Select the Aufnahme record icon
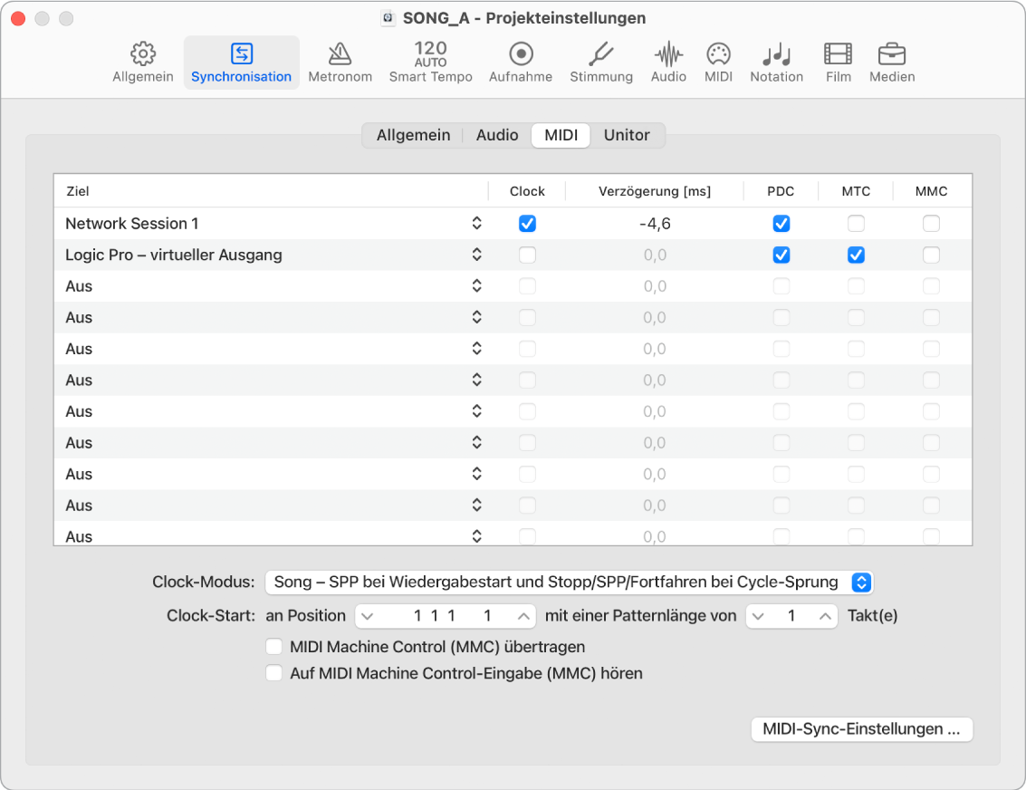 tap(520, 63)
